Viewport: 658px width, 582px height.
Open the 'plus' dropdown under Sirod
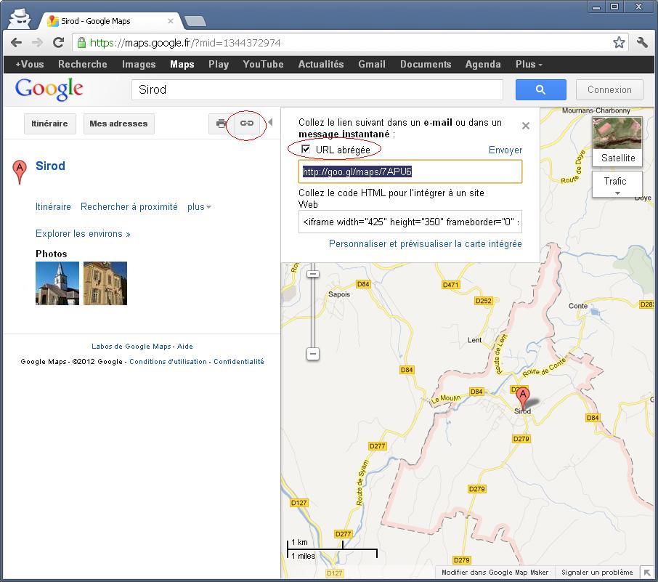pyautogui.click(x=199, y=207)
